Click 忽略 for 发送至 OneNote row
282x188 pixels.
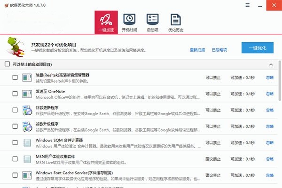coord(270,94)
